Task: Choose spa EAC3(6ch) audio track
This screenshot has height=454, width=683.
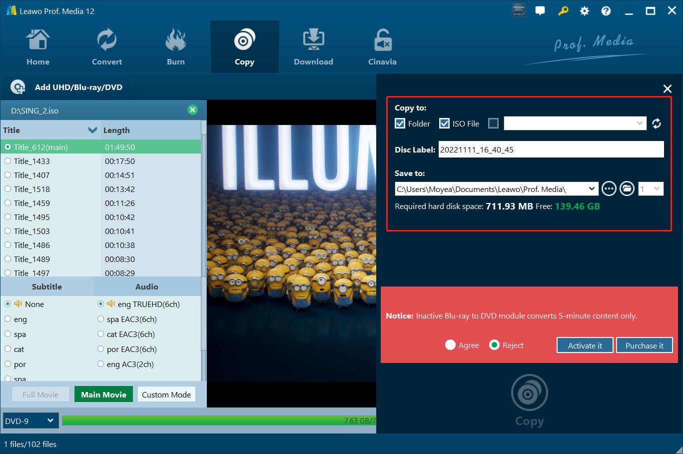Action: point(100,319)
